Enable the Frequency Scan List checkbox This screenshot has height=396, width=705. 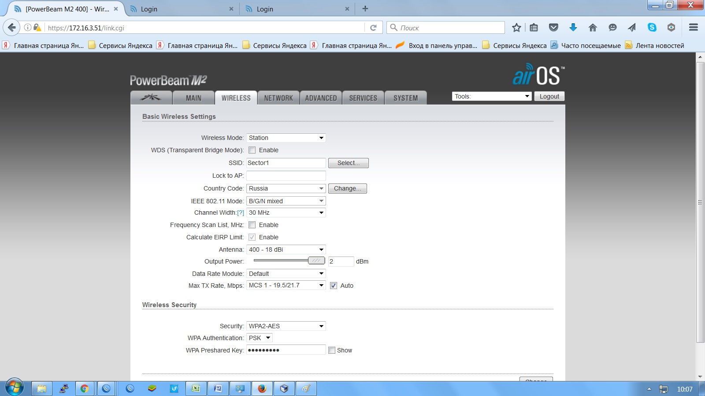point(252,225)
